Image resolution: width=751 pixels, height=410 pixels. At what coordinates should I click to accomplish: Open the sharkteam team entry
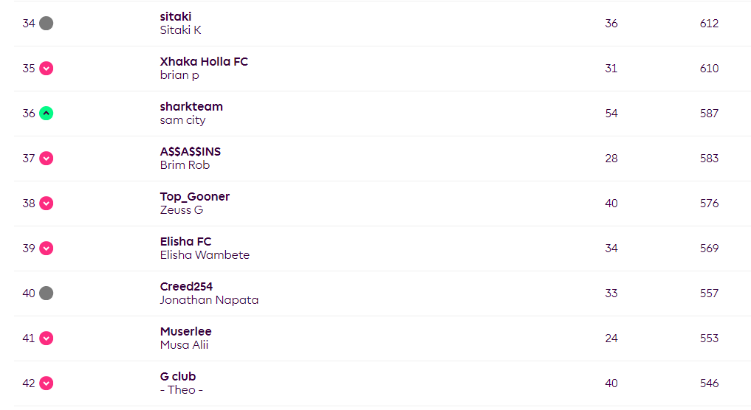tap(191, 106)
